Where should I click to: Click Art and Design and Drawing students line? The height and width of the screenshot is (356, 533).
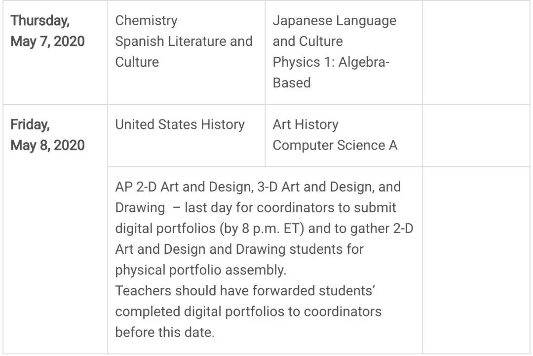tap(239, 249)
